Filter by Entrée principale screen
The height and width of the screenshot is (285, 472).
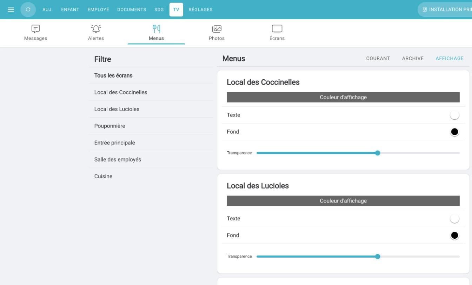tap(151, 143)
